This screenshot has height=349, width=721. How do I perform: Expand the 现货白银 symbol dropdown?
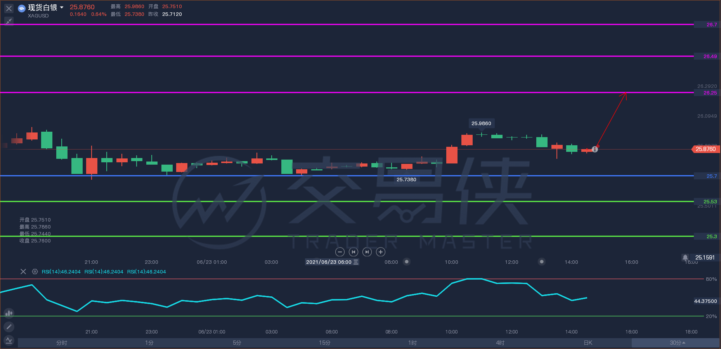(62, 7)
